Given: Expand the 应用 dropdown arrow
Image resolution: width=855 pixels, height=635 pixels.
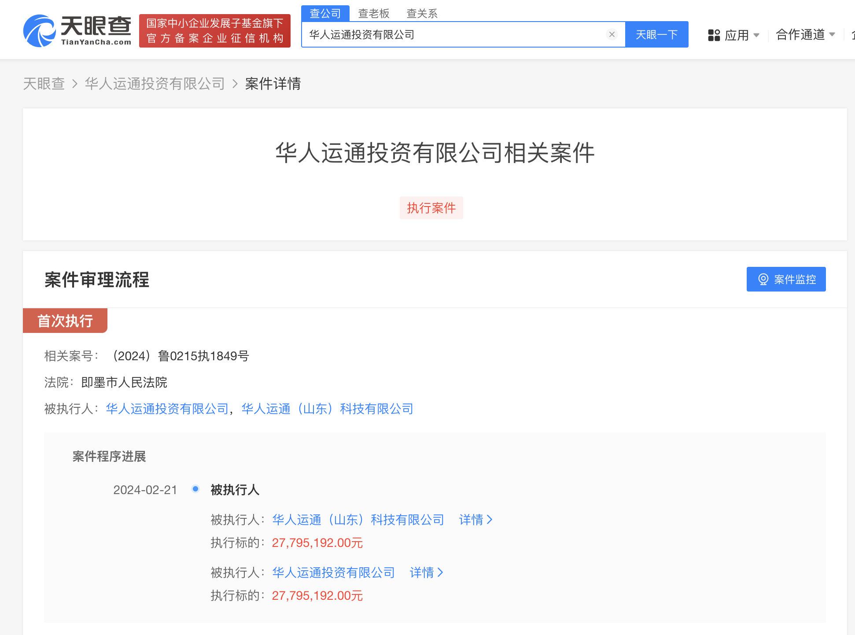Looking at the screenshot, I should click(x=756, y=35).
